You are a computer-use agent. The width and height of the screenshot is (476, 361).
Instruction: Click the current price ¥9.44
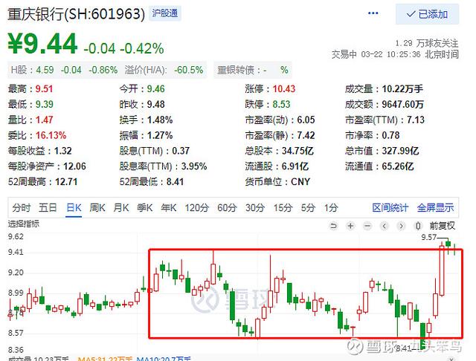click(x=42, y=44)
